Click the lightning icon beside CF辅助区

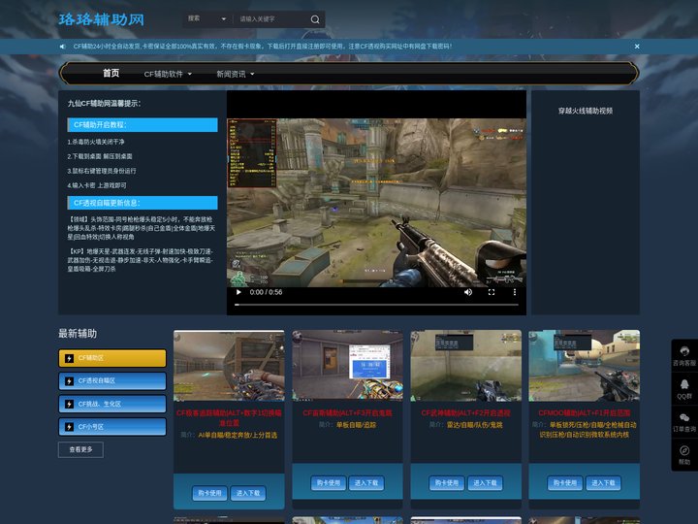point(69,358)
